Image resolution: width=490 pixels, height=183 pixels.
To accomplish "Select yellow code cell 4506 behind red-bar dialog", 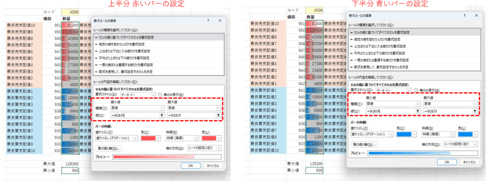I will 70,12.
